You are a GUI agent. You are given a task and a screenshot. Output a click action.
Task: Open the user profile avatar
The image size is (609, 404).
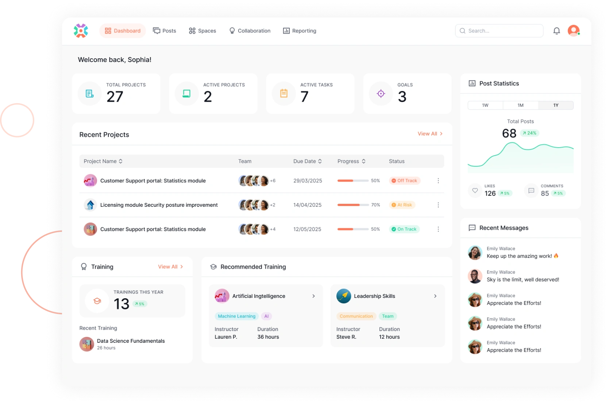[573, 31]
